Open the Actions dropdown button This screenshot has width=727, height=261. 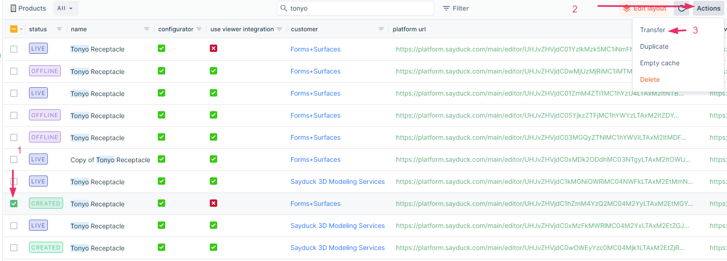[709, 8]
